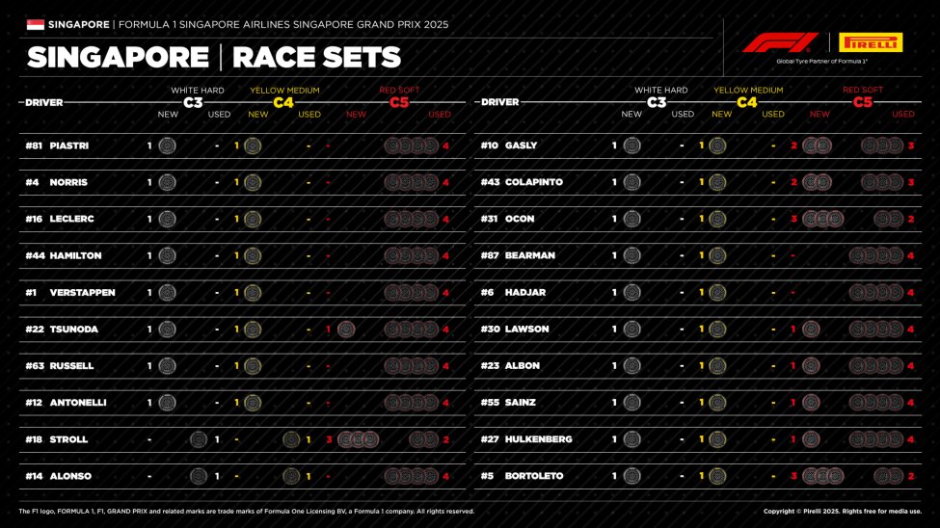Click driver name Hamilton
This screenshot has height=528, width=940.
point(75,256)
